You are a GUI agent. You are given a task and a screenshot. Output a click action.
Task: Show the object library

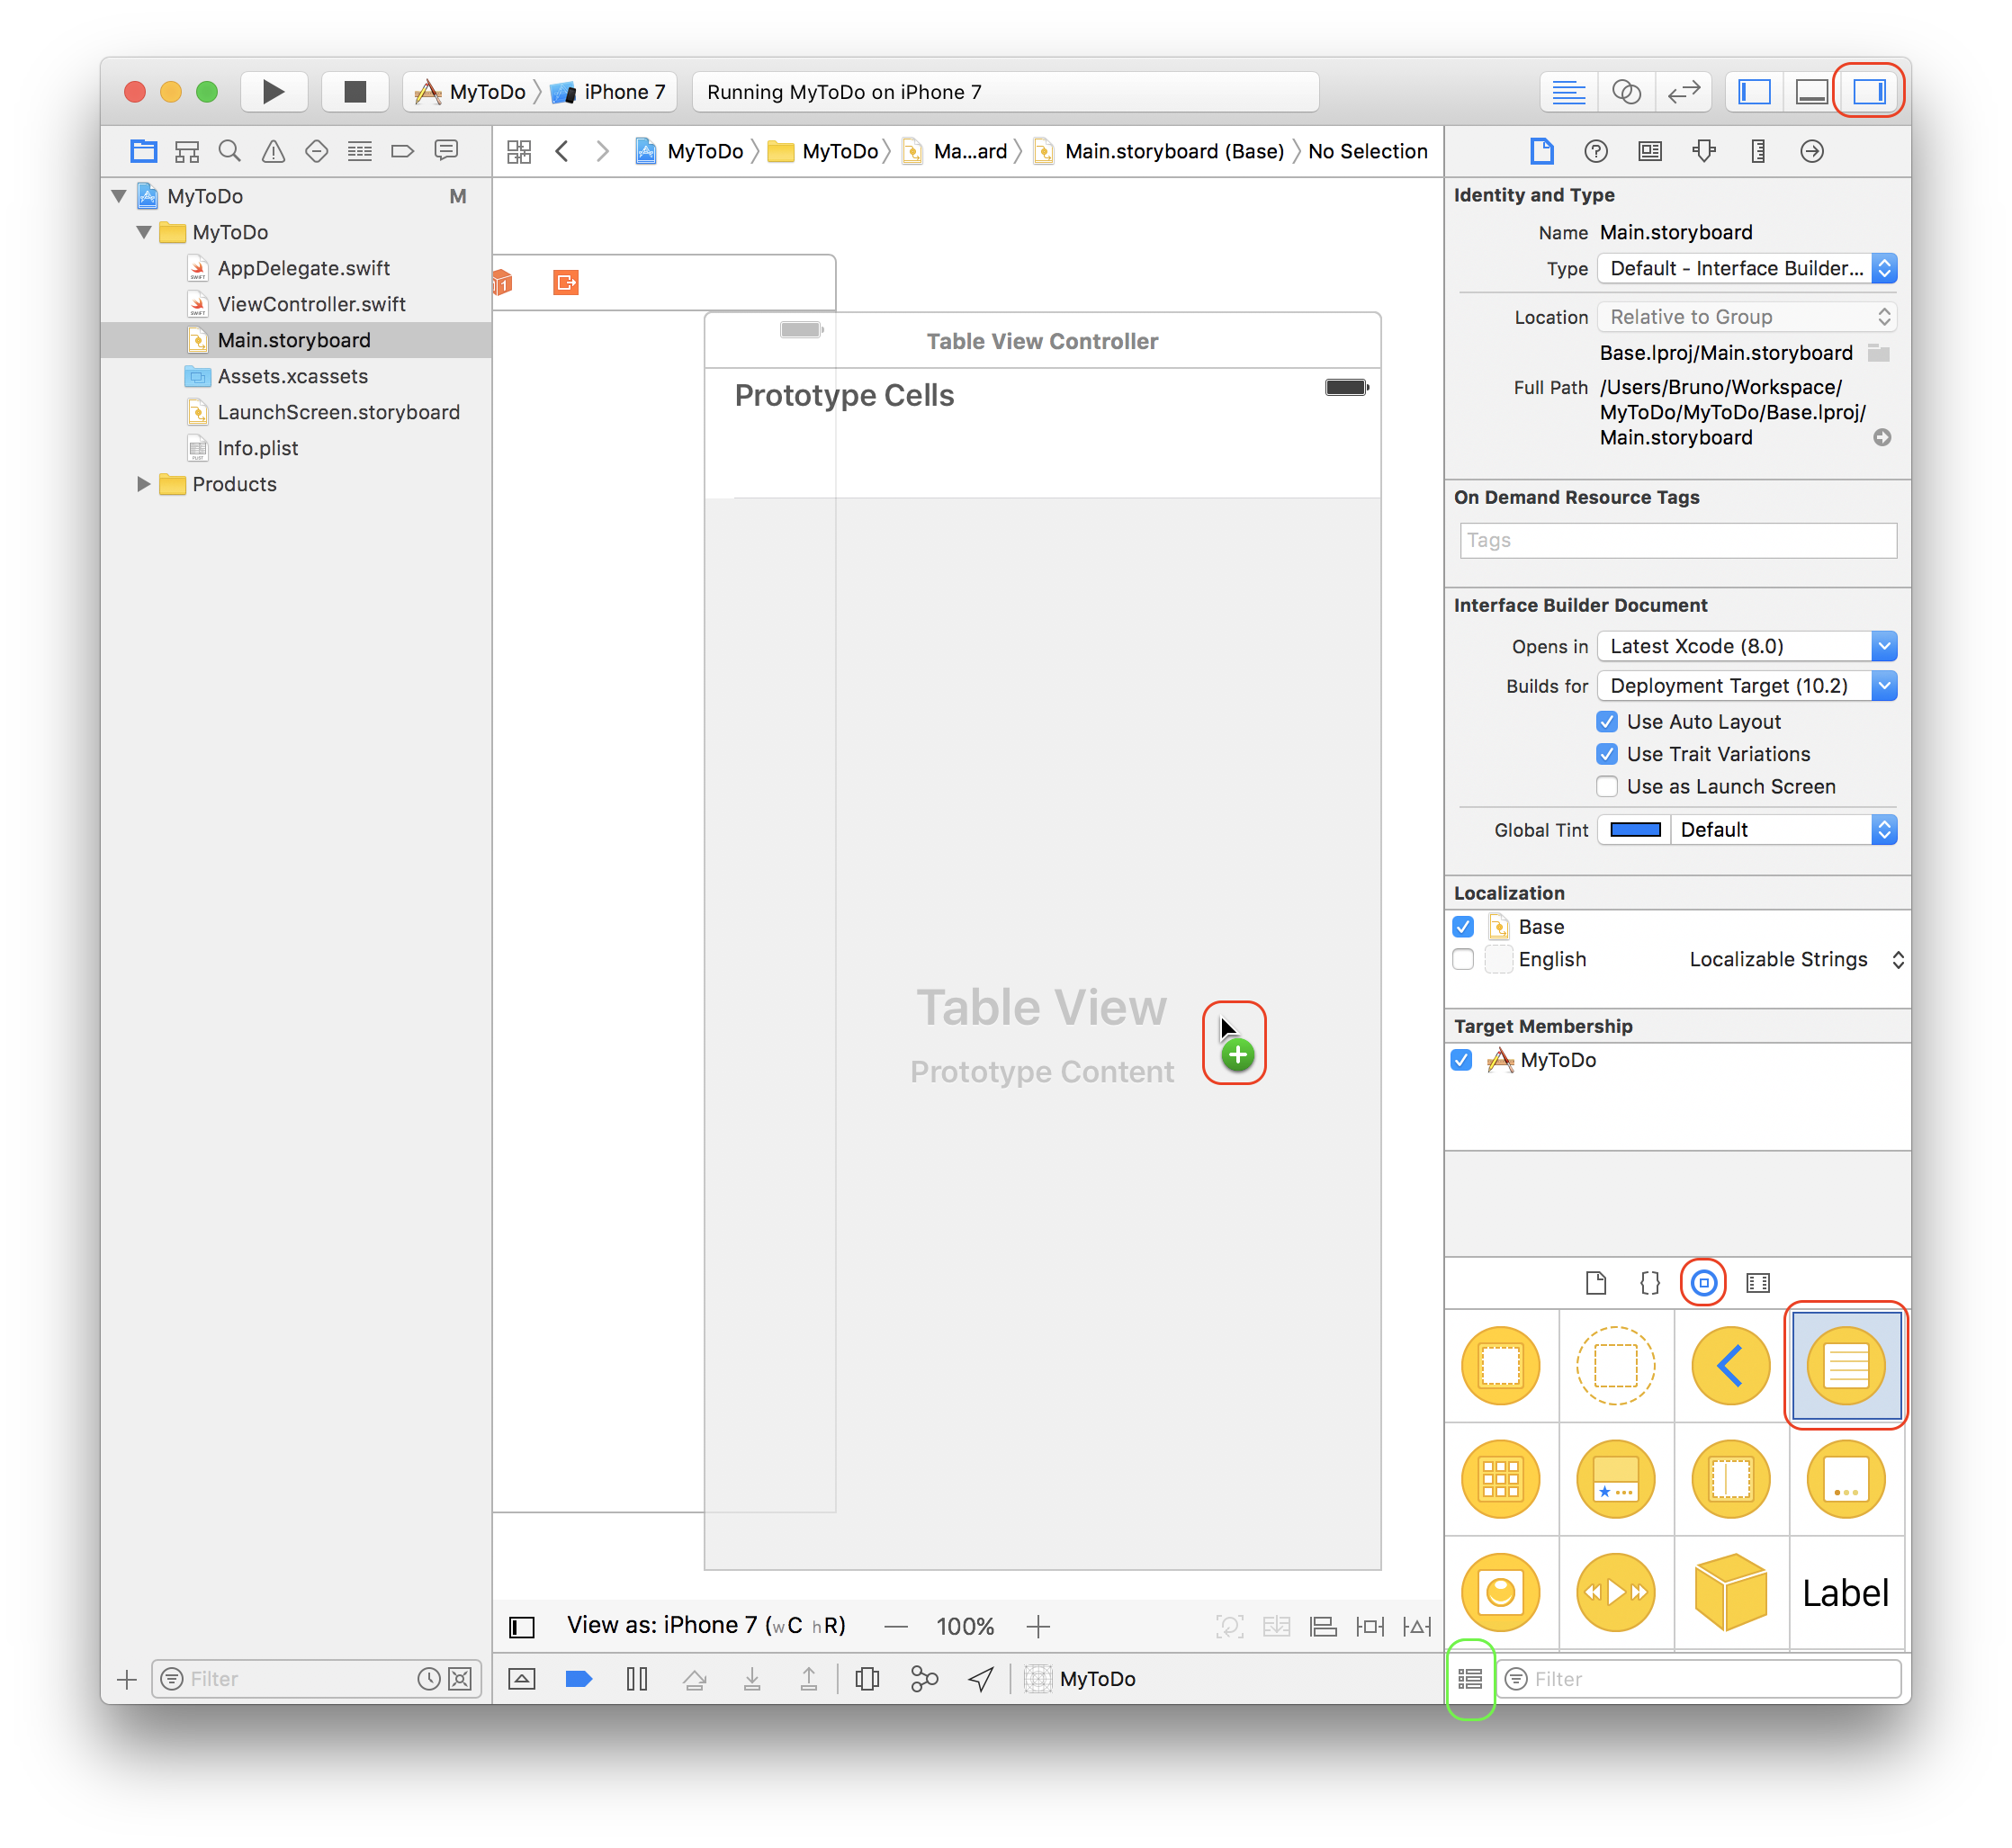[1704, 1283]
